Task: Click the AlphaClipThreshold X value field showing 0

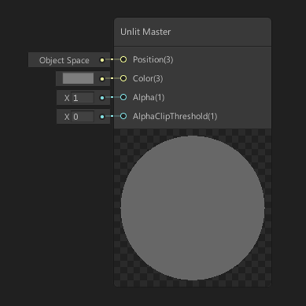Action: click(82, 117)
